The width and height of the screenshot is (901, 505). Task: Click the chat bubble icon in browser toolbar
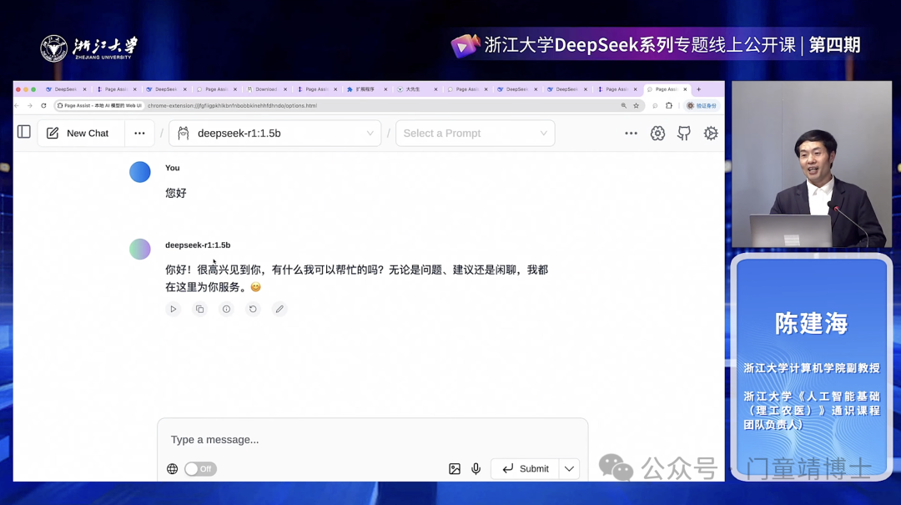655,105
